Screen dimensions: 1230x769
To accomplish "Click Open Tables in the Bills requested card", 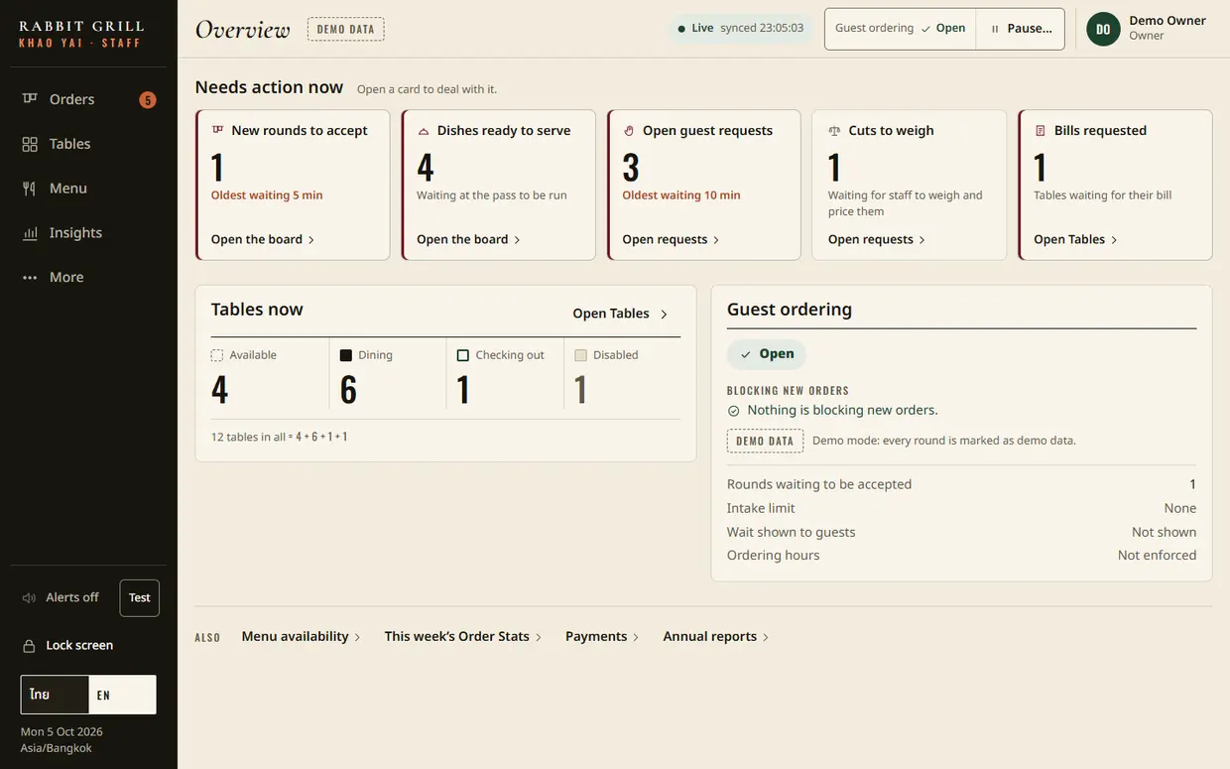I will 1076,239.
